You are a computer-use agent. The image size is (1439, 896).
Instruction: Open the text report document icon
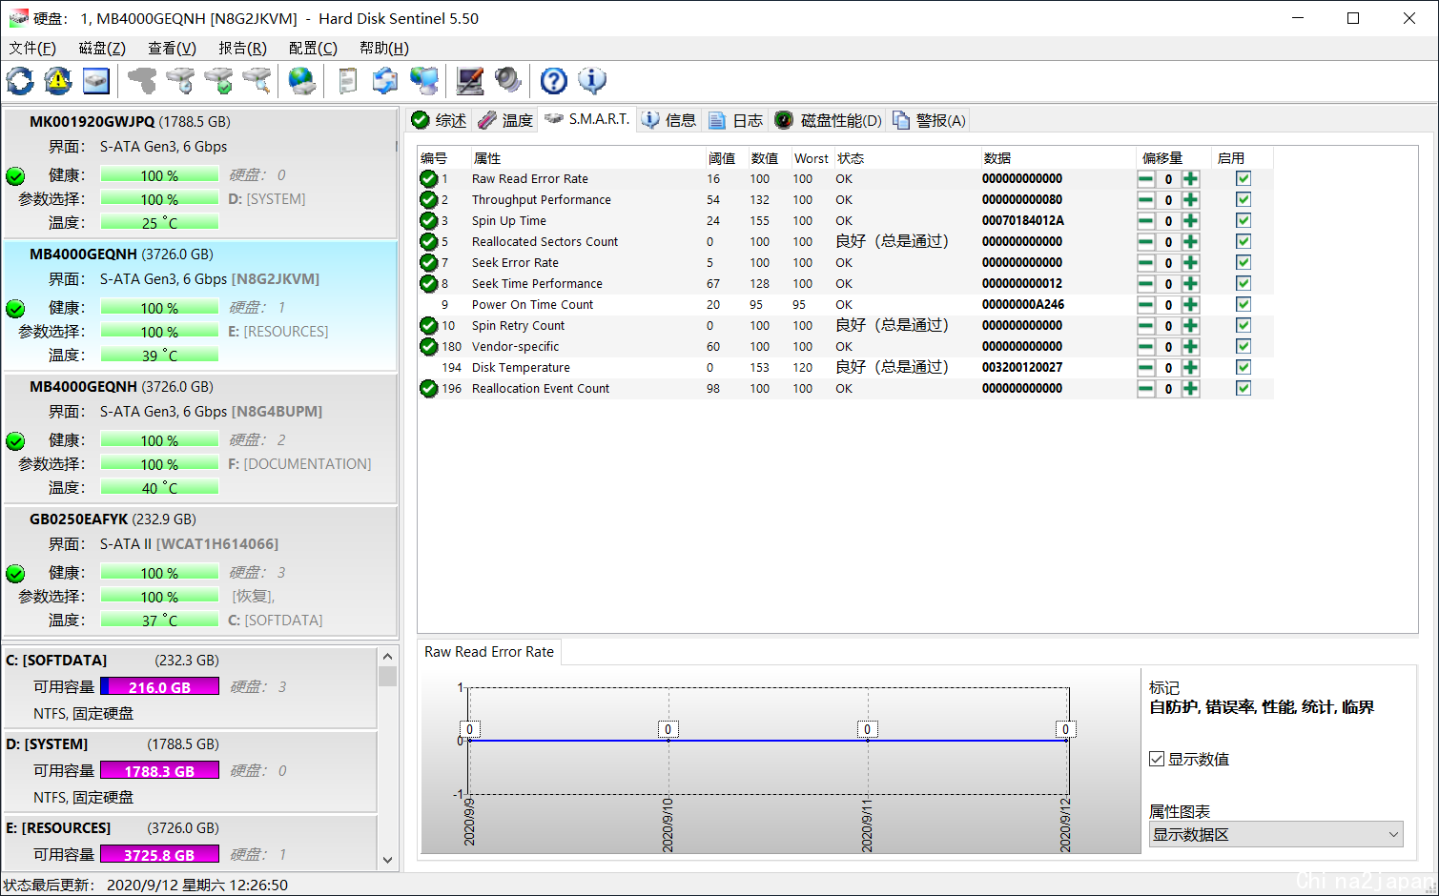point(348,81)
